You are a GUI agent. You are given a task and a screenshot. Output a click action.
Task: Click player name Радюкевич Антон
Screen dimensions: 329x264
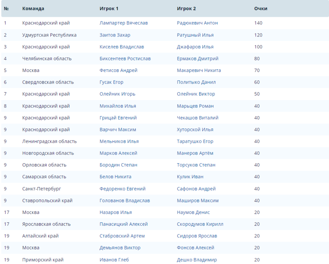tap(197, 23)
